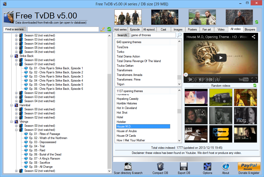Select Ep. 03 - Dispossessed

43,142
